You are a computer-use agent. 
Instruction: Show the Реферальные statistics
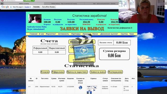58,72
